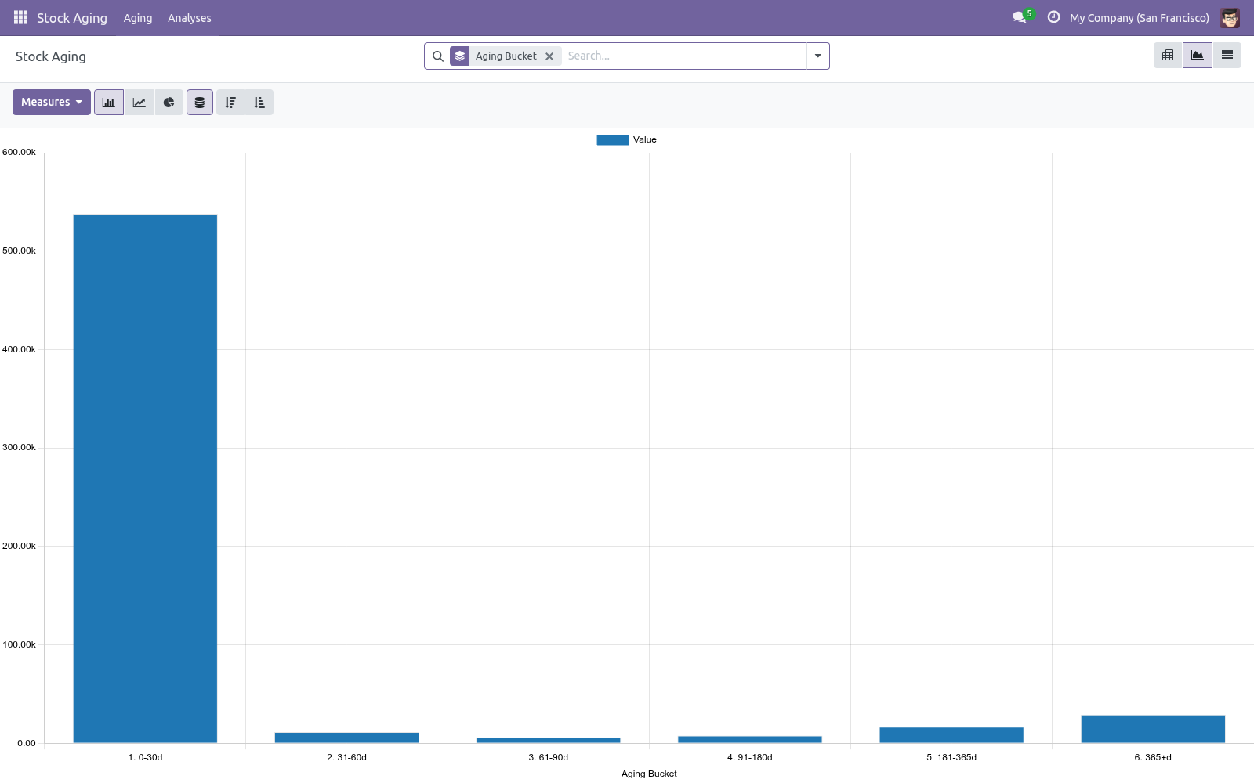Click the Stock Aging app title
The width and height of the screenshot is (1254, 783).
click(x=72, y=18)
